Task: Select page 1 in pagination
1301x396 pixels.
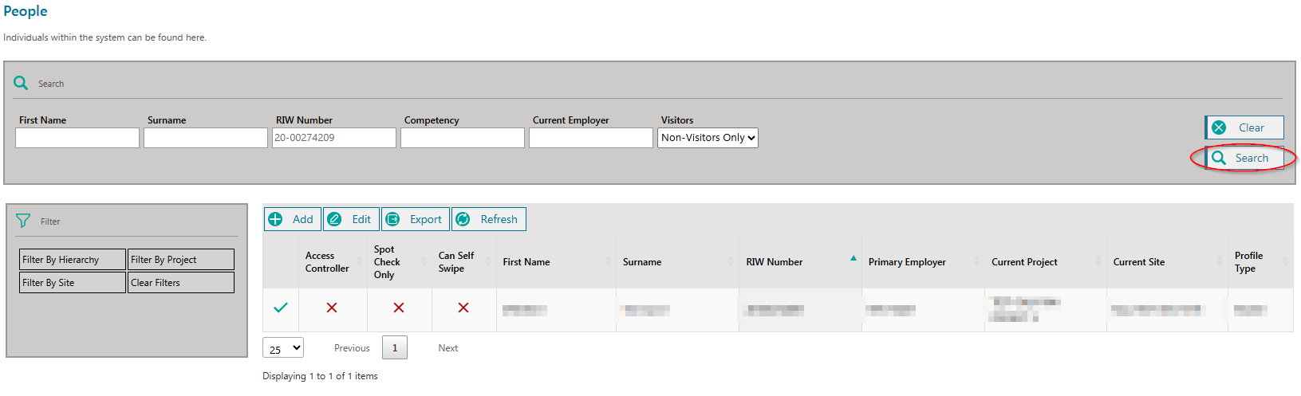Action: pos(395,348)
